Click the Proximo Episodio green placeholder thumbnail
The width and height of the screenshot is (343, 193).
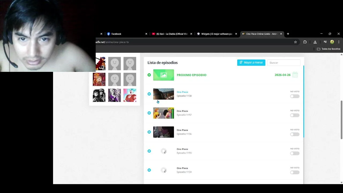[x=163, y=75]
